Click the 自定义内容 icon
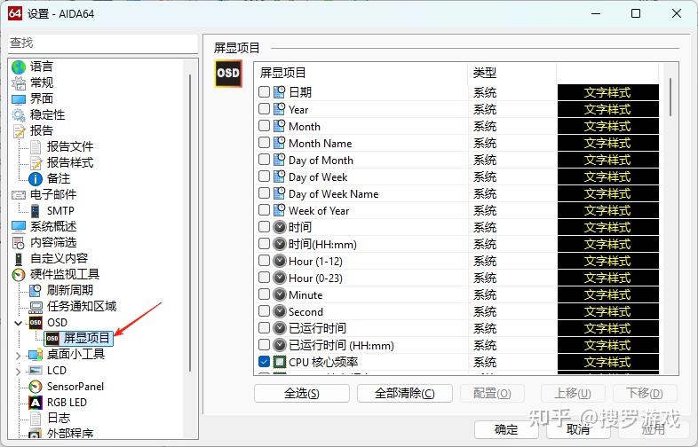698x447 pixels. click(x=19, y=259)
